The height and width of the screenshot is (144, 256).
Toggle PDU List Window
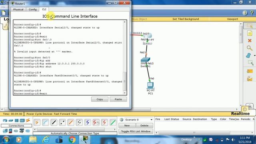tap(136, 131)
